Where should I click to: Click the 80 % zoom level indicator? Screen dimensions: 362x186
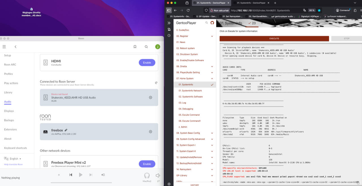tap(312, 10)
